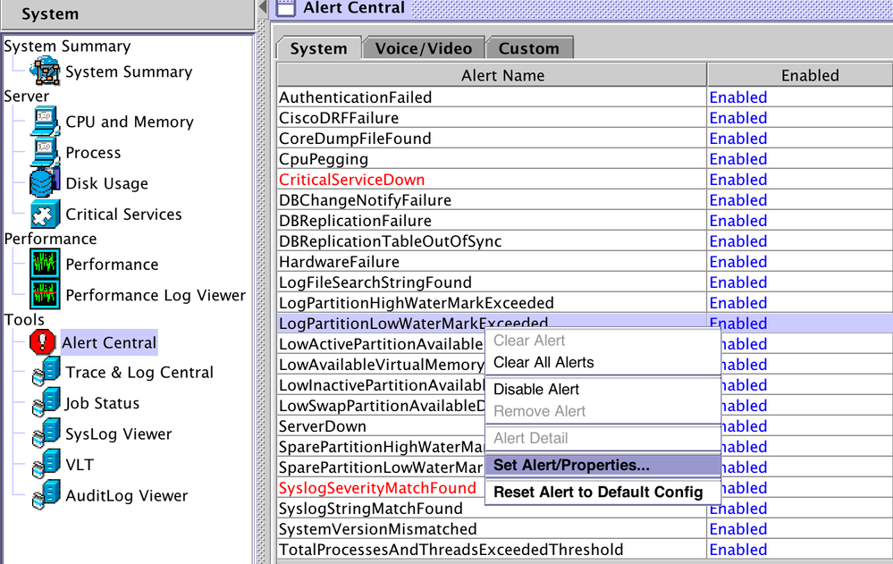Select the SystemVersionMismatched alert row
The image size is (893, 564).
click(x=492, y=528)
